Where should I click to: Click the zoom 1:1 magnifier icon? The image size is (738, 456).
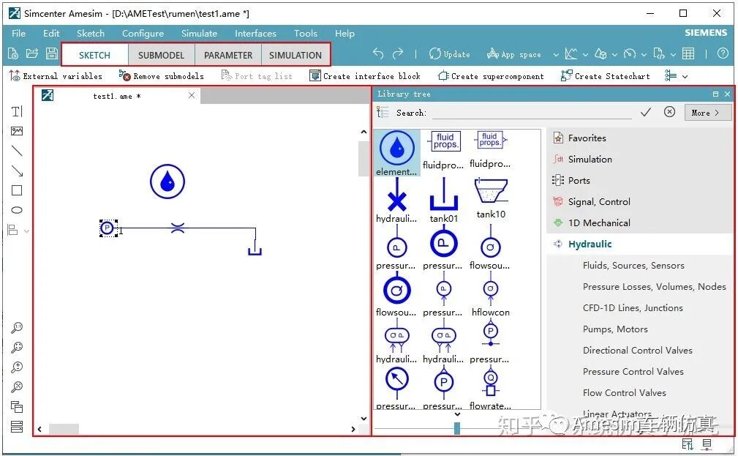click(x=17, y=327)
